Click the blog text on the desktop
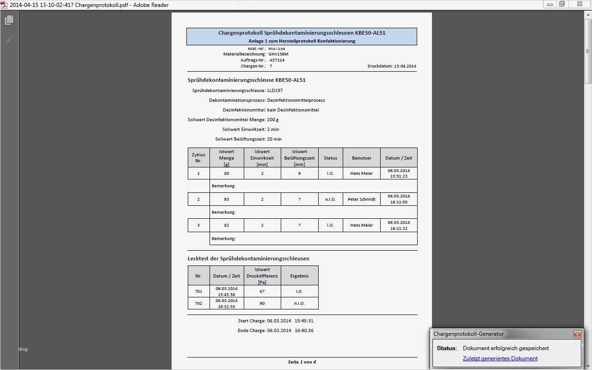The height and width of the screenshot is (370, 592). pos(22,349)
